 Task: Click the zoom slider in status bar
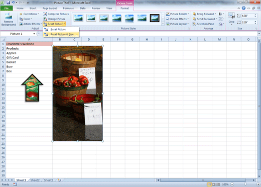tap(245, 184)
